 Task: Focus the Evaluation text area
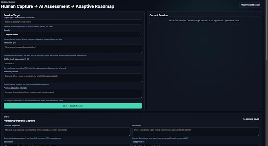196,132
